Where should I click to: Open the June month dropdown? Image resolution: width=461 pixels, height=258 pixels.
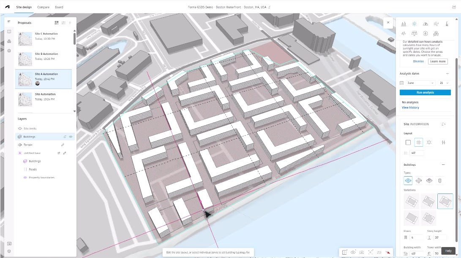420,83
